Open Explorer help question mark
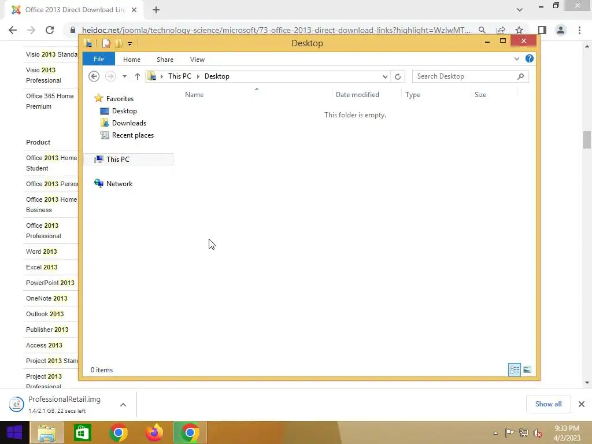 pos(530,58)
